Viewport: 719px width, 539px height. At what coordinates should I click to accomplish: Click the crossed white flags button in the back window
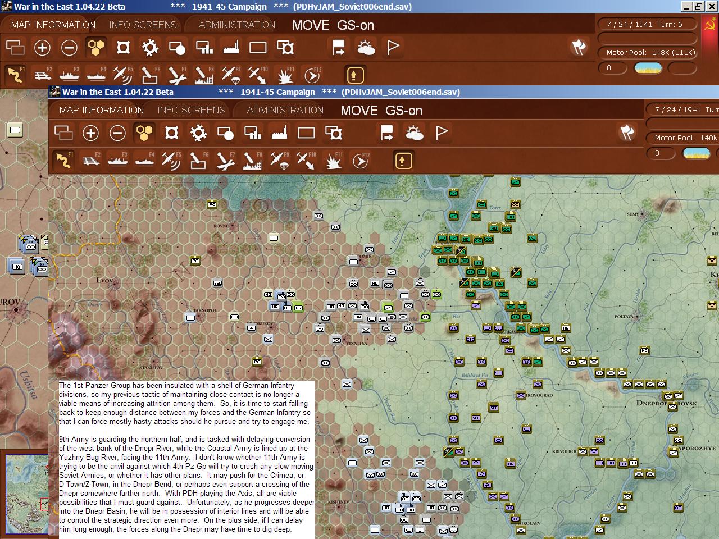click(579, 48)
